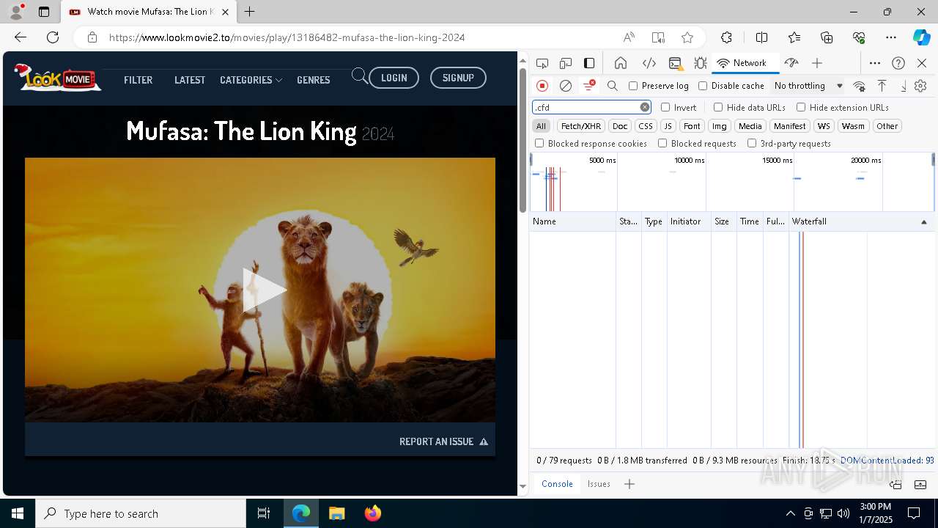This screenshot has height=528, width=938.
Task: Open File Explorer from taskbar
Action: pyautogui.click(x=337, y=513)
